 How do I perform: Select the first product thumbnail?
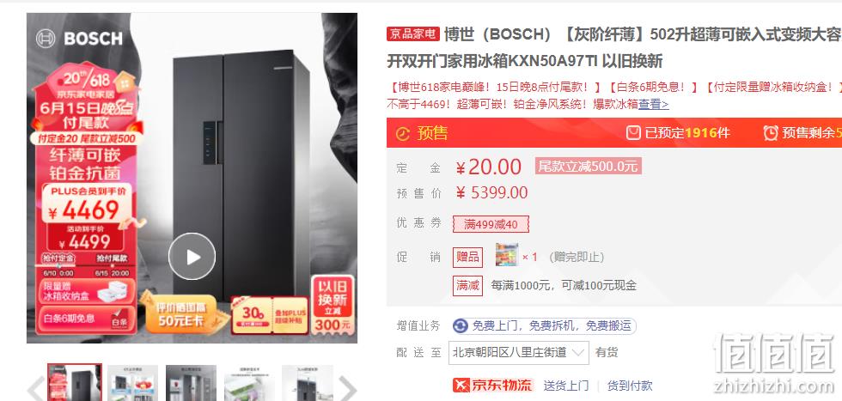tap(75, 383)
